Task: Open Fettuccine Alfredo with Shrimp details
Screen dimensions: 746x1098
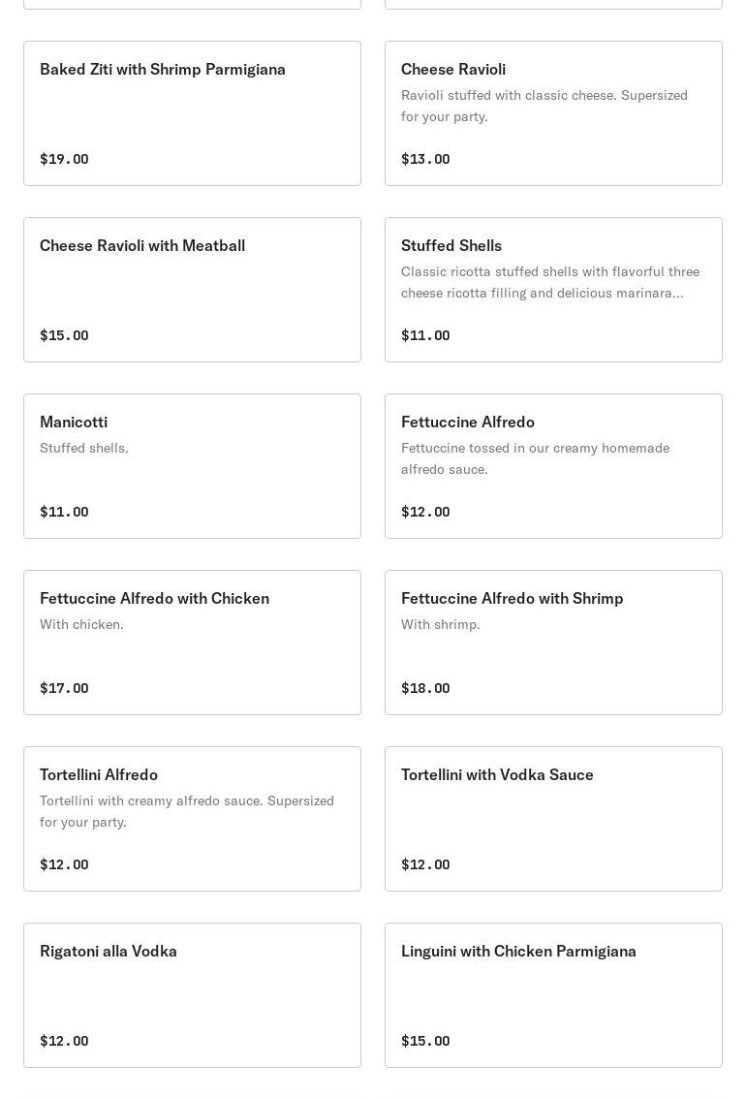Action: click(x=553, y=643)
